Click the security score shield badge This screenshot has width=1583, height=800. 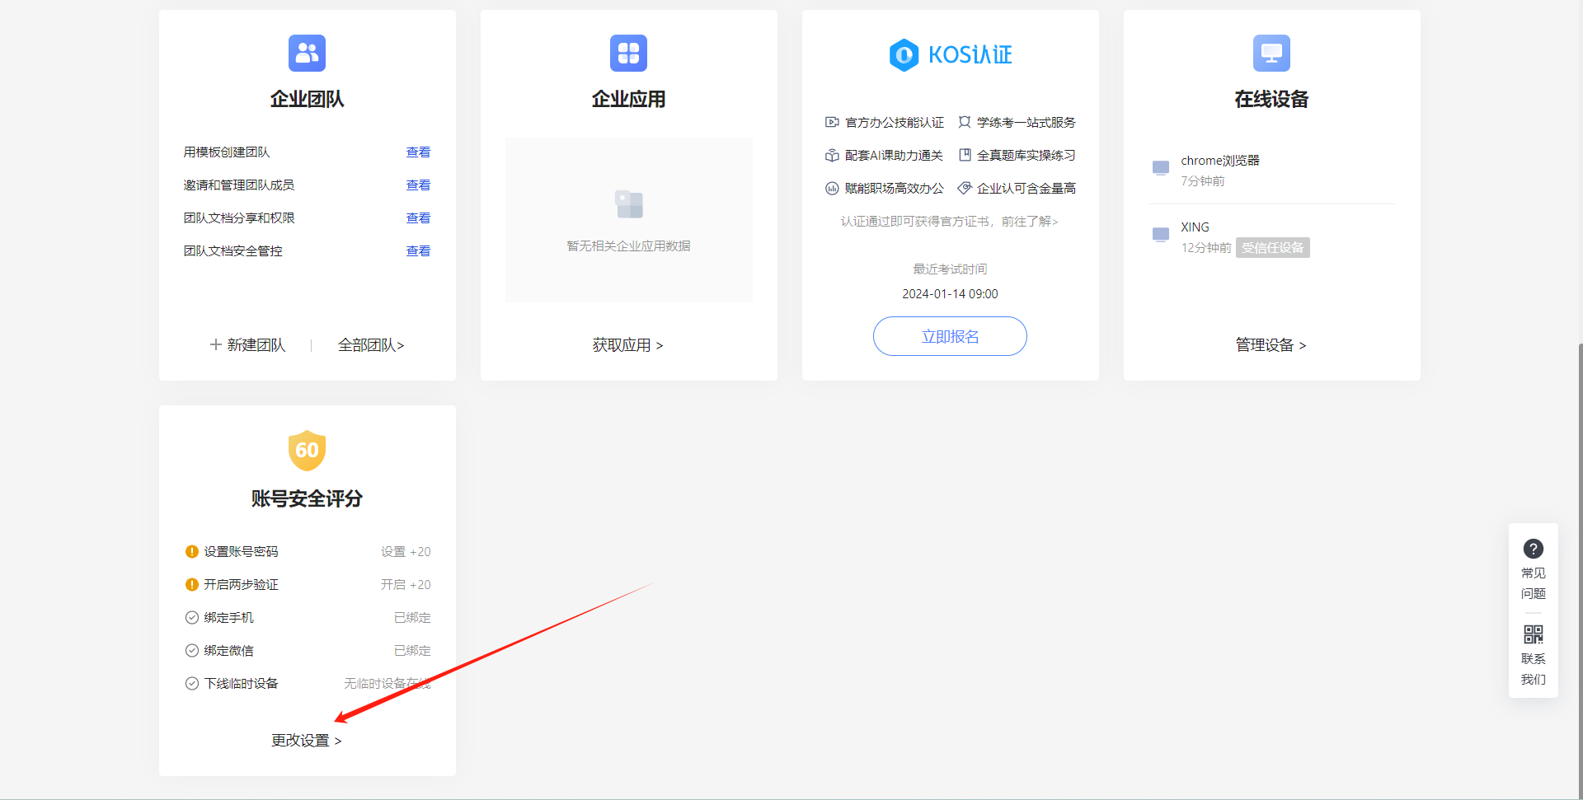[x=307, y=451]
